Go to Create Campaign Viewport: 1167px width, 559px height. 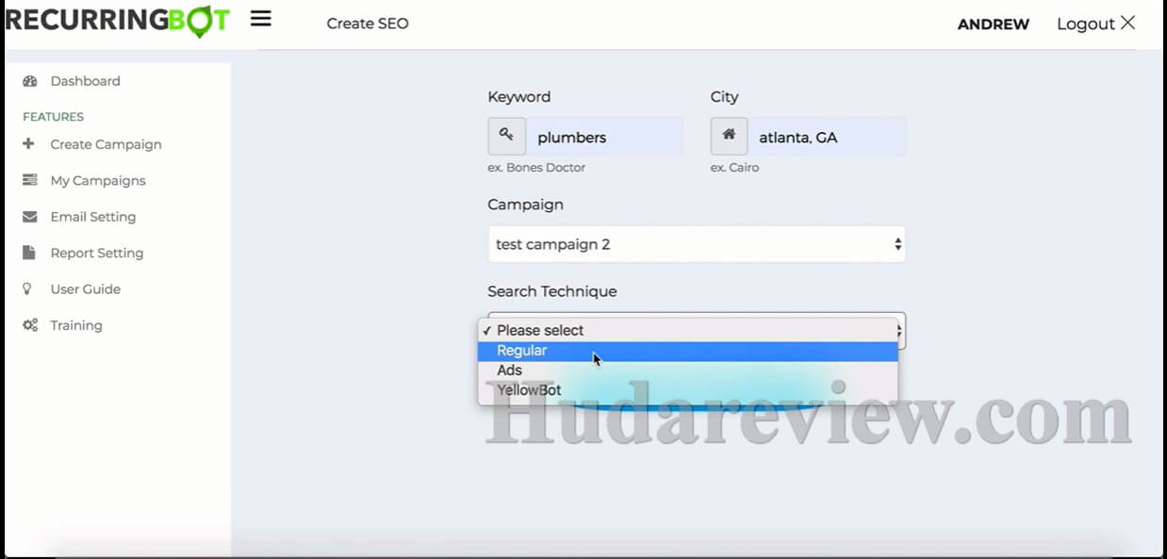tap(106, 144)
